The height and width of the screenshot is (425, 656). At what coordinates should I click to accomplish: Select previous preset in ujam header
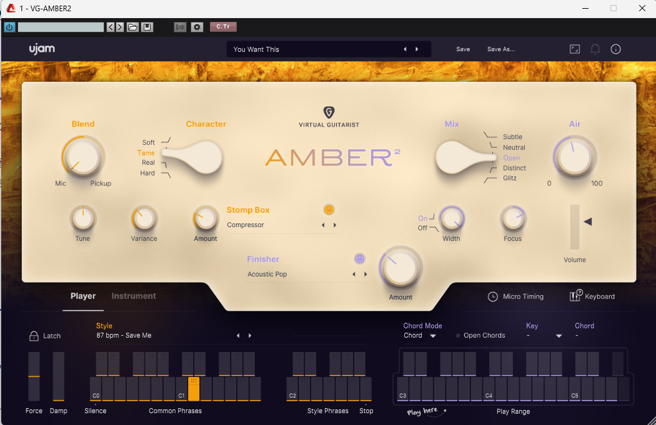(405, 49)
